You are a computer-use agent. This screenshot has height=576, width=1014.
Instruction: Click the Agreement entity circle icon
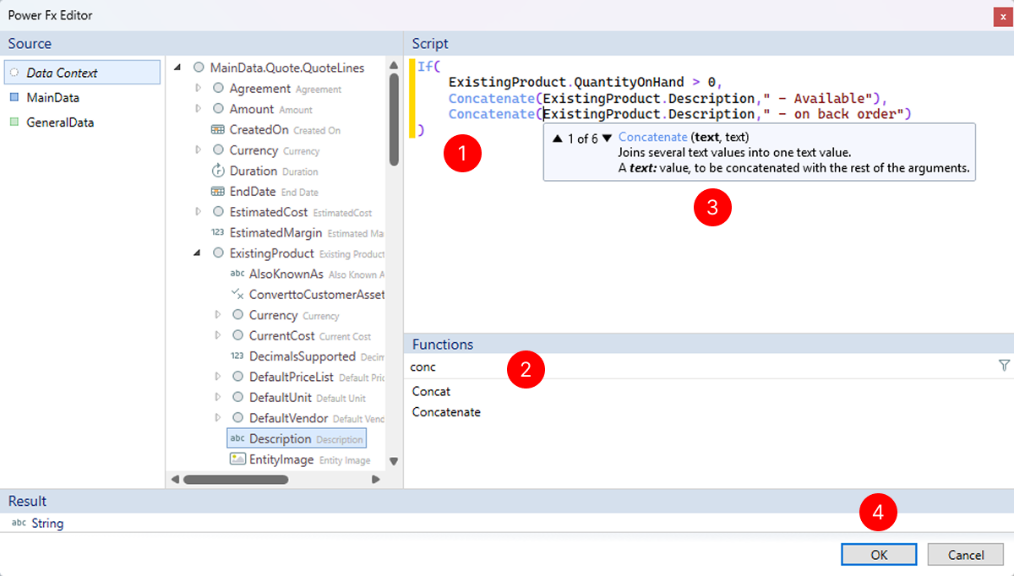pyautogui.click(x=218, y=89)
